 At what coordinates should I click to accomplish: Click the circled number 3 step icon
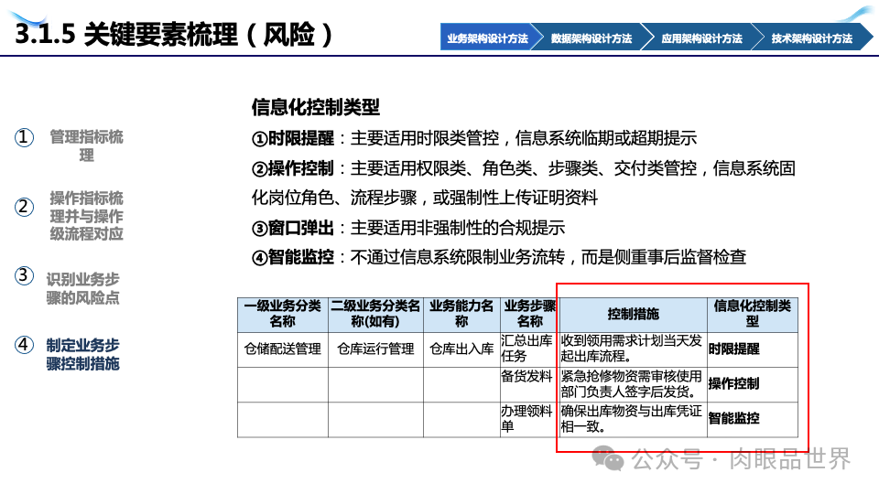point(24,275)
